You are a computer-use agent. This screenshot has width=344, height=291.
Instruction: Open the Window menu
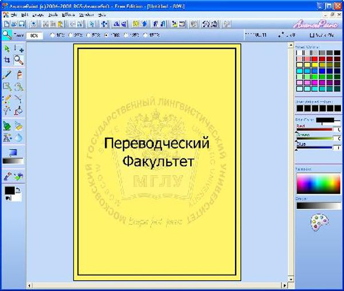click(87, 15)
